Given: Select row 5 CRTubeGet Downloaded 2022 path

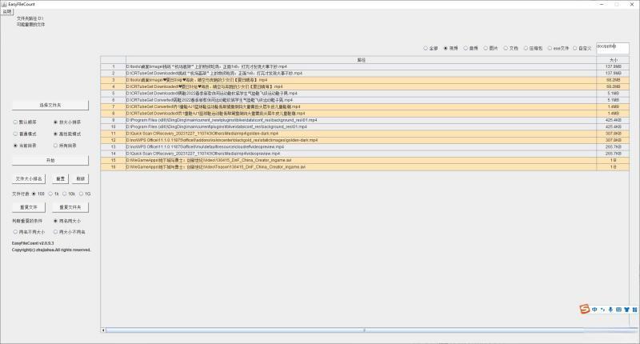Looking at the screenshot, I should [x=362, y=94].
